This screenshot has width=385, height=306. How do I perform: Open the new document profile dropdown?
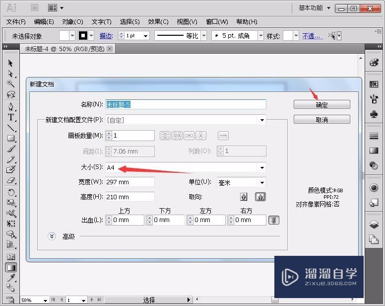coord(262,120)
